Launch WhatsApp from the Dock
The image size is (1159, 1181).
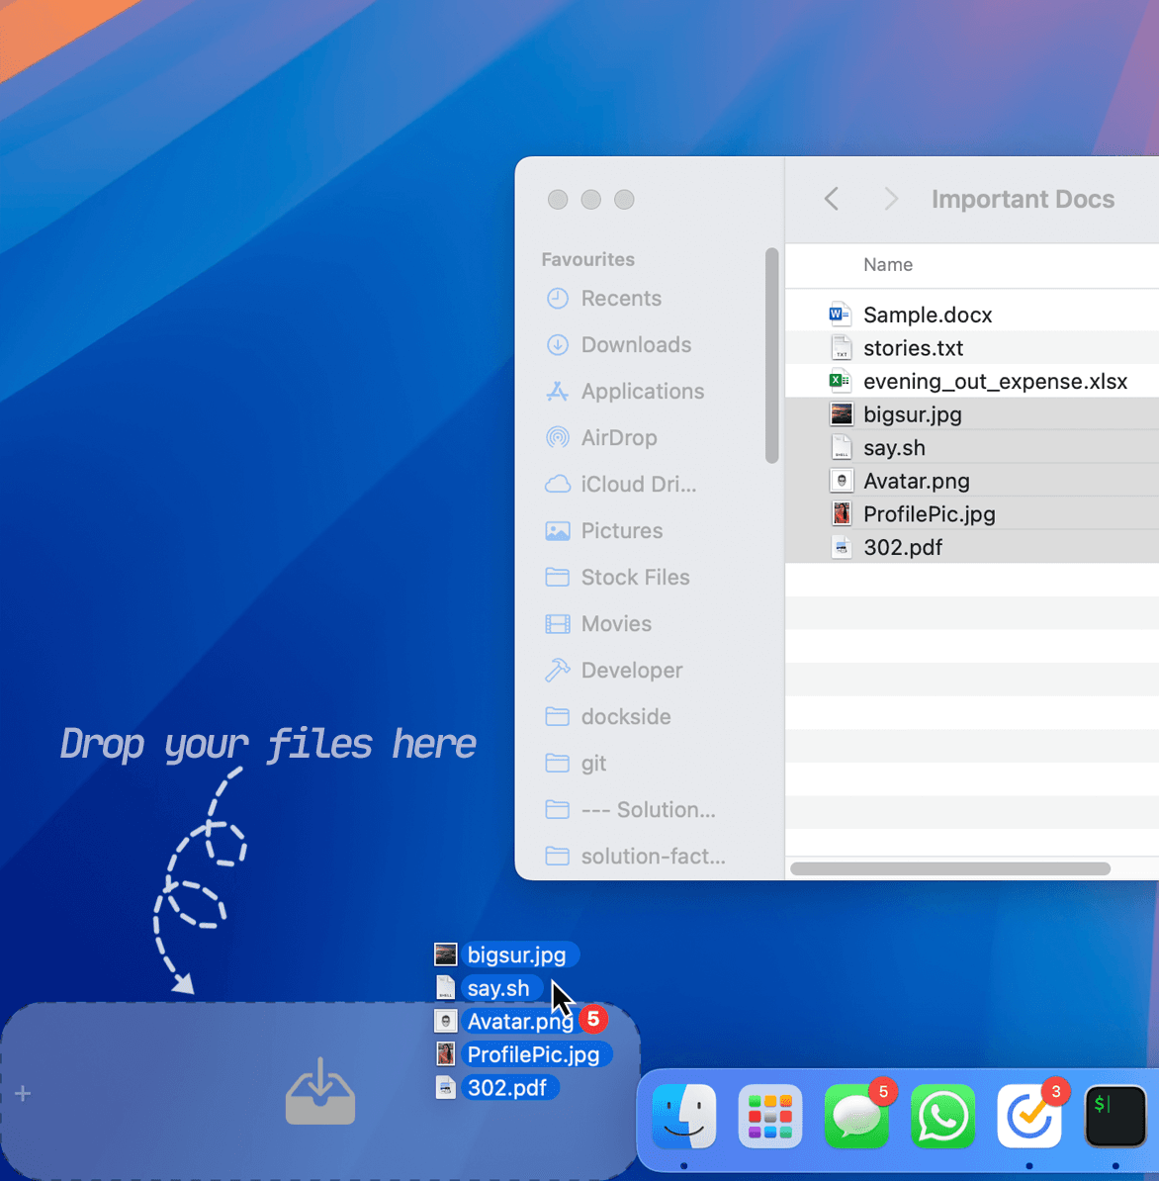coord(942,1117)
